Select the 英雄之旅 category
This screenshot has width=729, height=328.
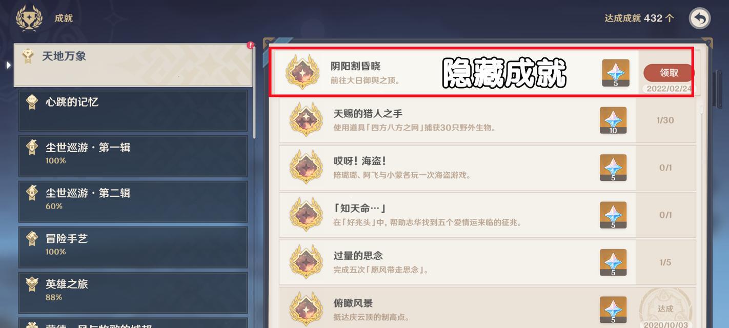point(133,293)
